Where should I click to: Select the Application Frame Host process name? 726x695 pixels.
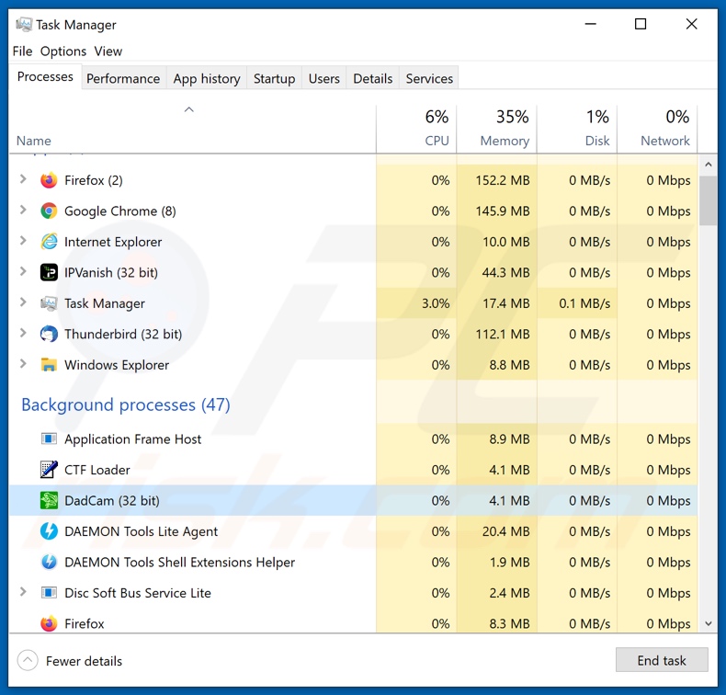pyautogui.click(x=133, y=439)
